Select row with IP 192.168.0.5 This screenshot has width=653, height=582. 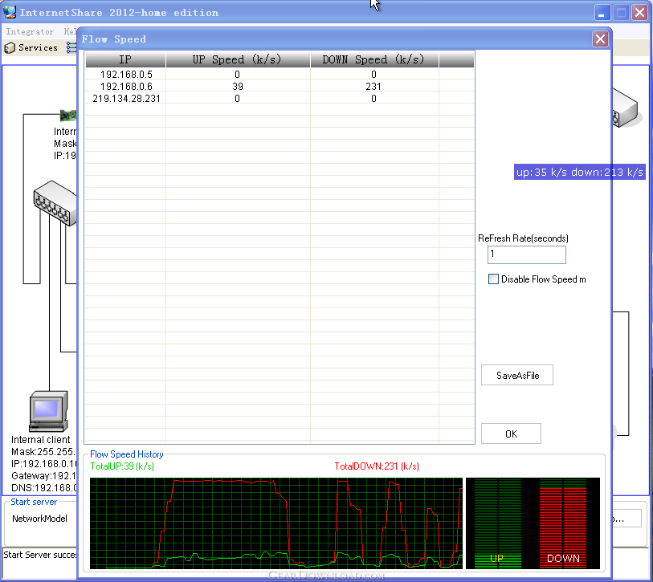(x=280, y=75)
